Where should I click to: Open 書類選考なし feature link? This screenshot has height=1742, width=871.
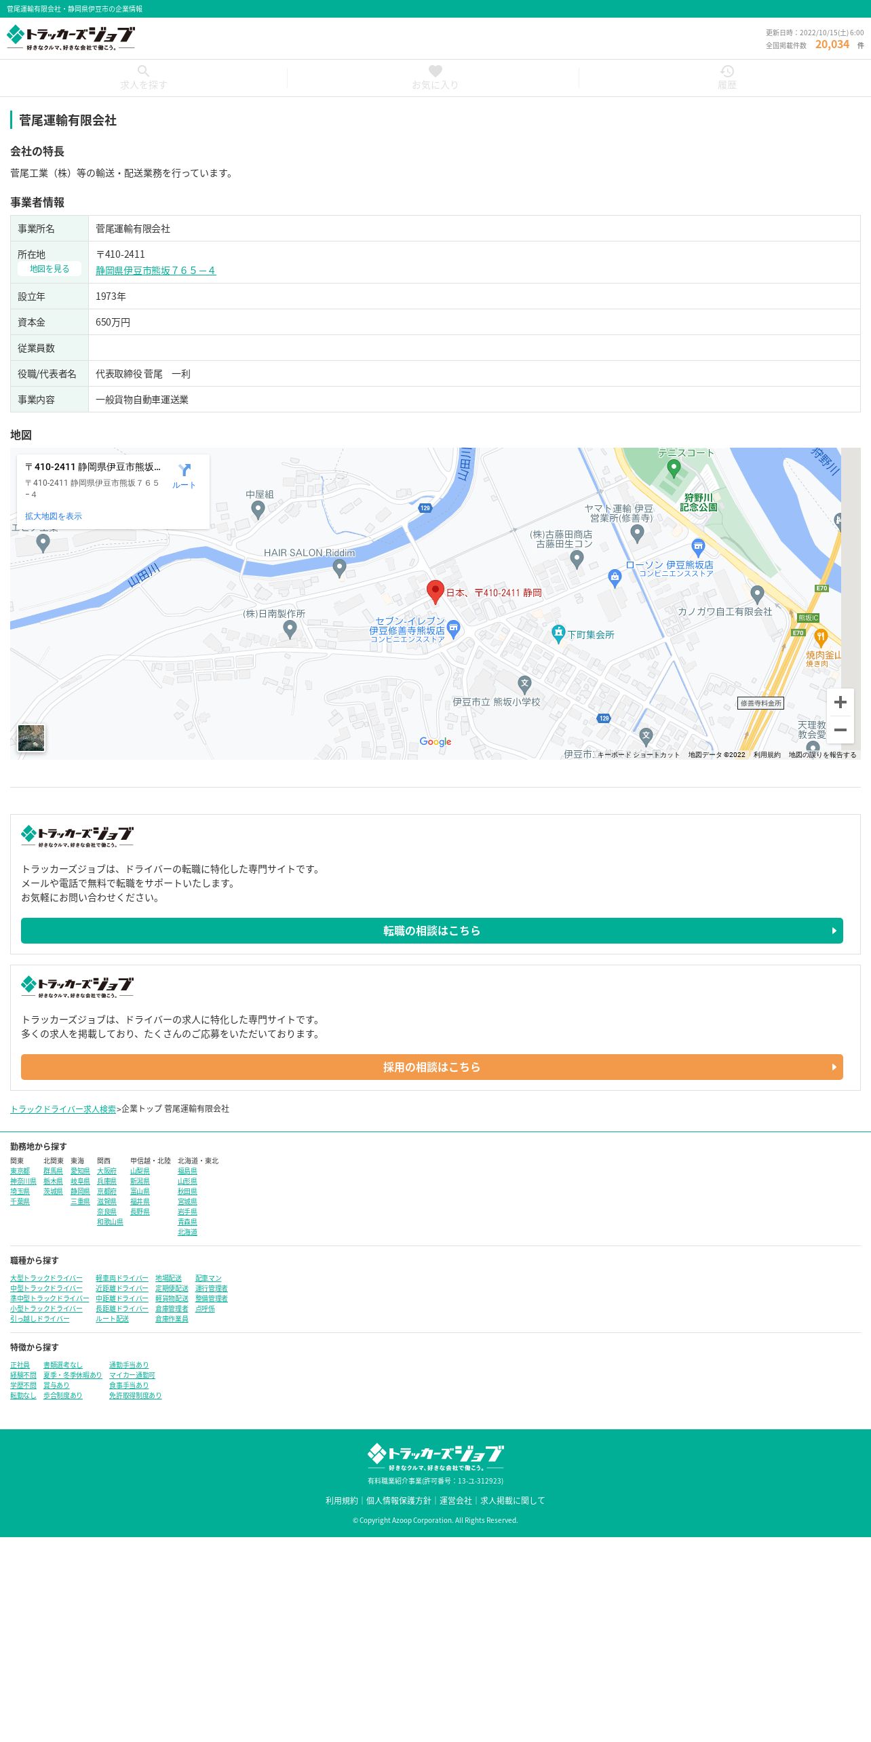click(63, 1366)
